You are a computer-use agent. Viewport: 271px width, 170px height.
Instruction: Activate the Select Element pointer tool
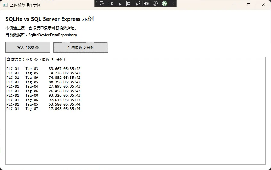(120, 4)
